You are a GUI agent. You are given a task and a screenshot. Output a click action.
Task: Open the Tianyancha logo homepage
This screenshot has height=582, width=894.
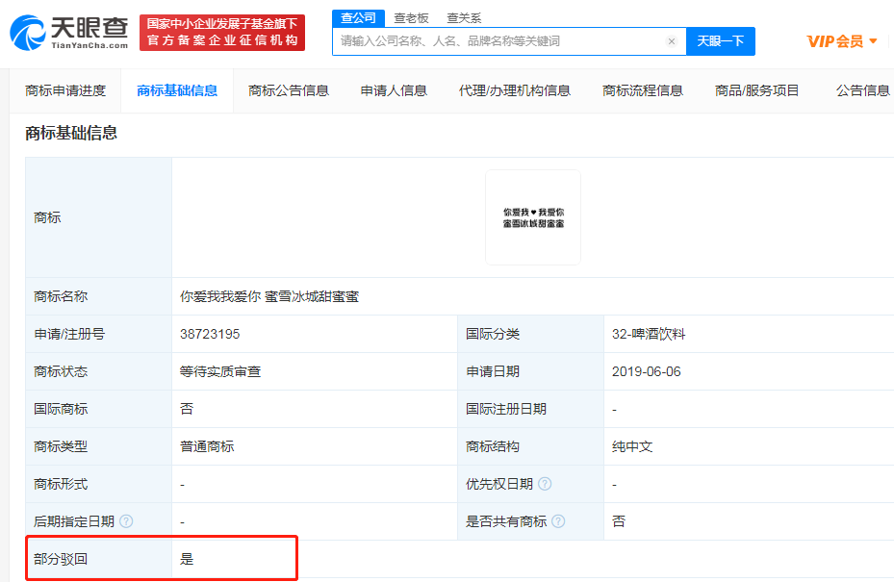click(x=69, y=33)
